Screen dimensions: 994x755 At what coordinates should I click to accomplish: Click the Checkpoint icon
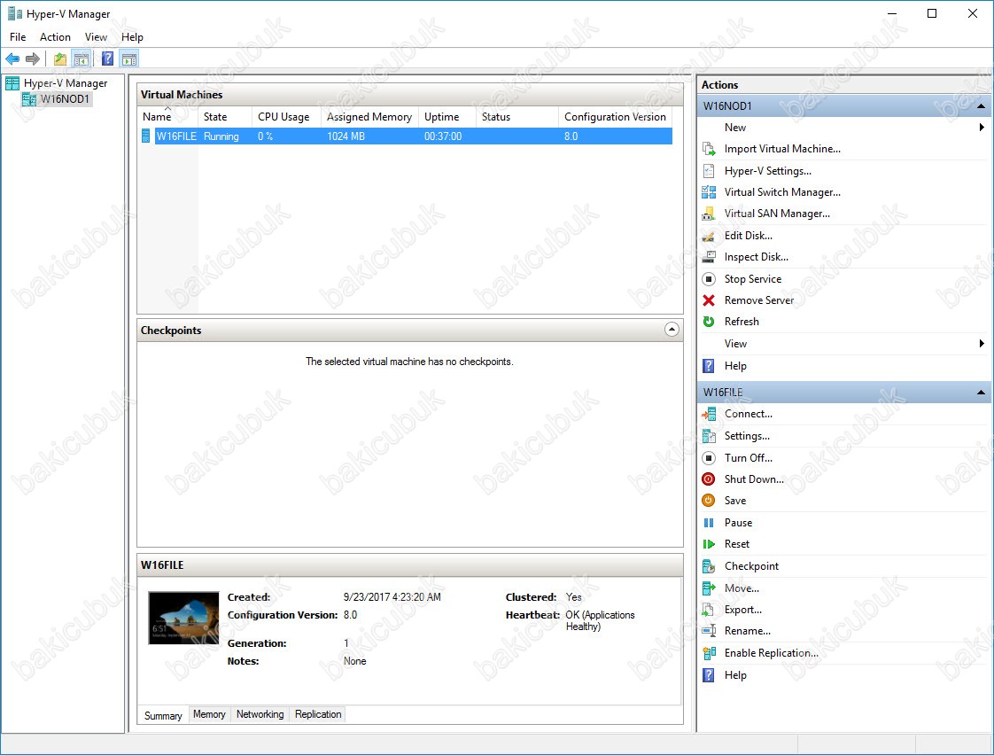tap(709, 566)
